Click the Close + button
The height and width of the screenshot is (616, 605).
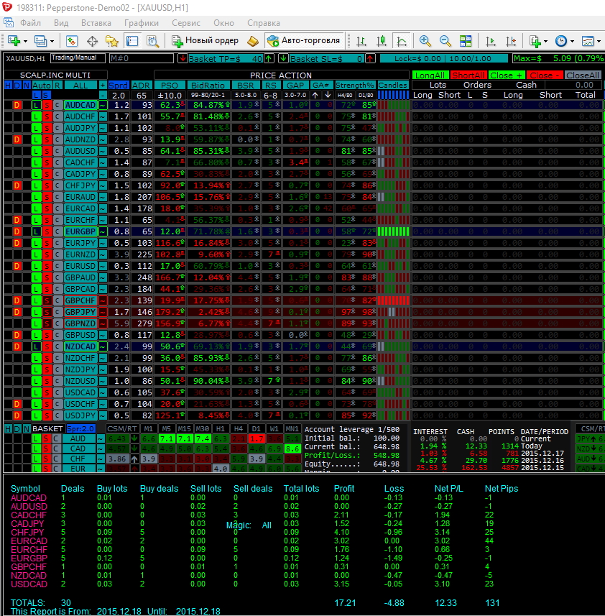506,75
